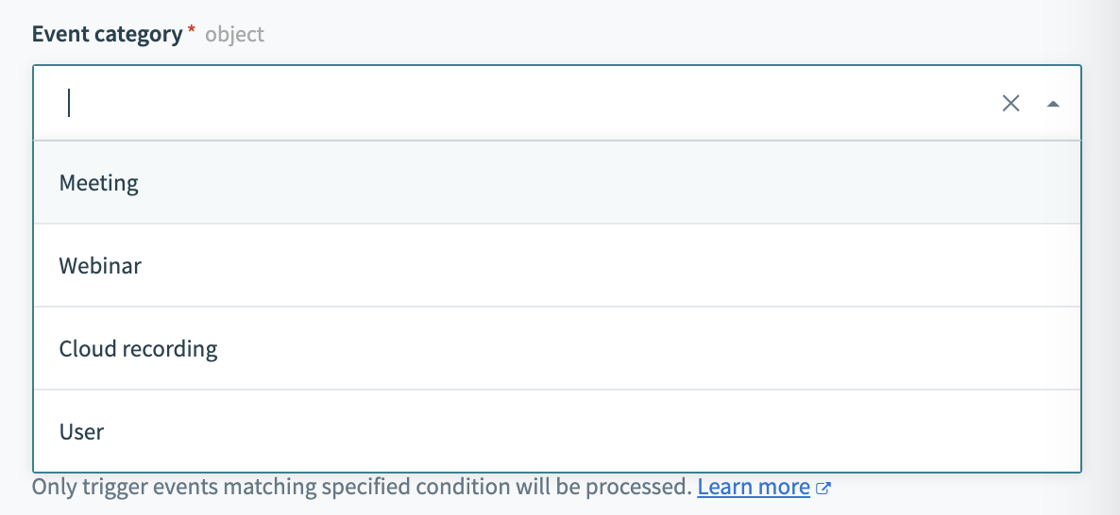Click the Cloud recording text label
The height and width of the screenshot is (515, 1120).
(x=138, y=349)
